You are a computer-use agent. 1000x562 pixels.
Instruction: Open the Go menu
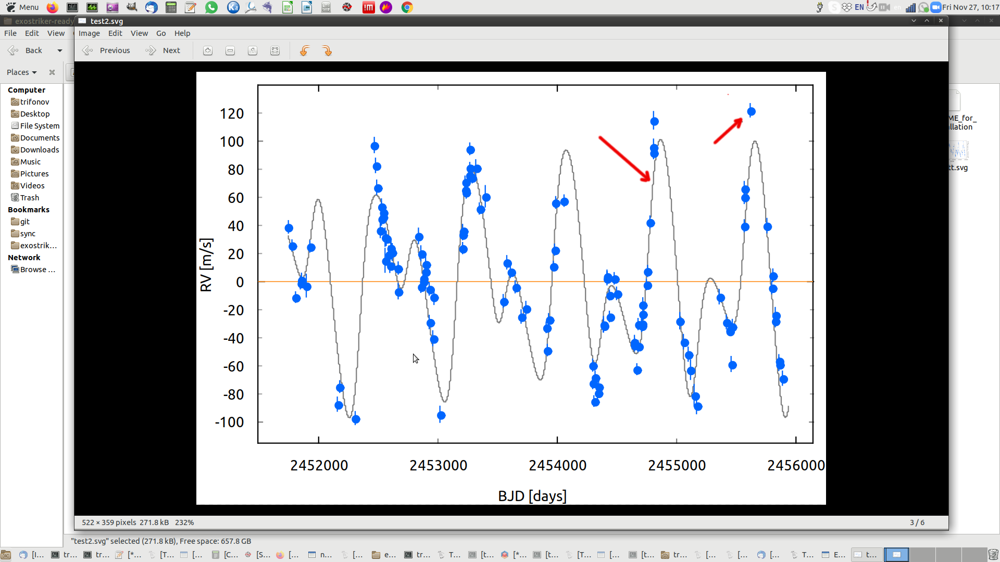[x=161, y=33]
